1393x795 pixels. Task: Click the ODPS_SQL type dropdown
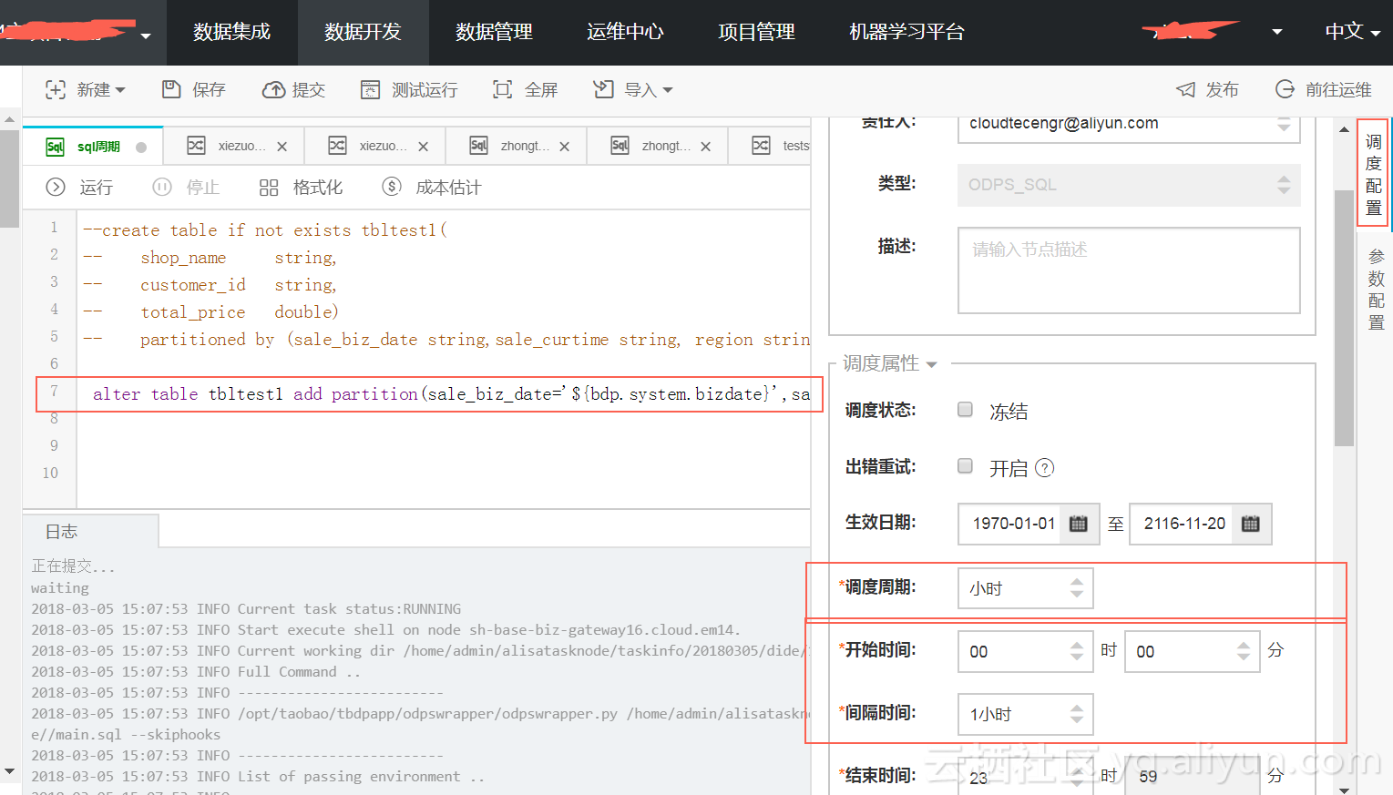(1129, 185)
